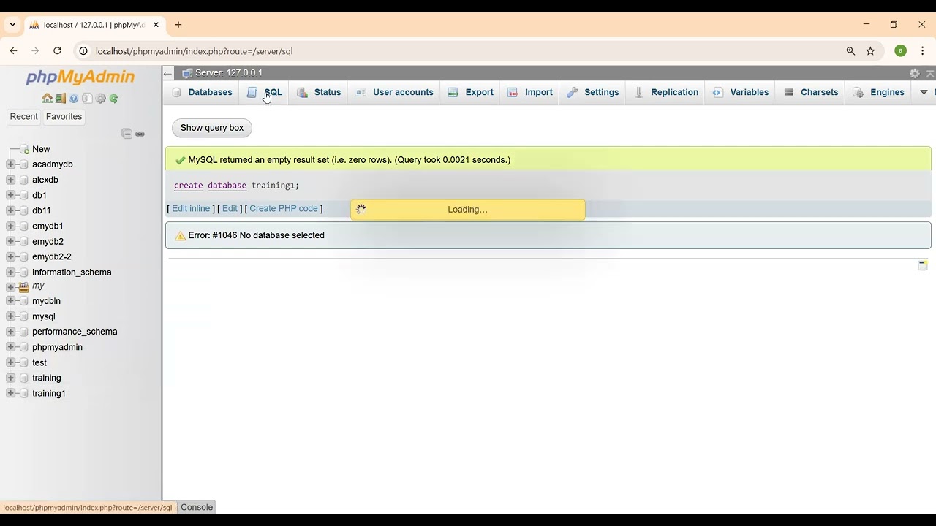This screenshot has height=526, width=936.
Task: Expand the db1 database node
Action: point(10,195)
